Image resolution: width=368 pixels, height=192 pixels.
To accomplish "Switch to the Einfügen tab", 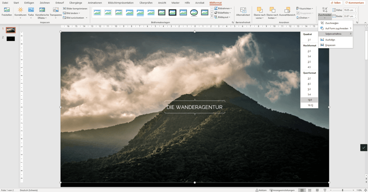I will pyautogui.click(x=29, y=3).
